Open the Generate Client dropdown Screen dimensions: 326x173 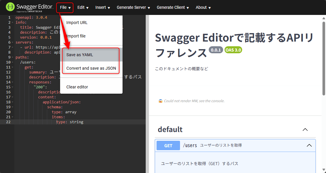[173, 7]
